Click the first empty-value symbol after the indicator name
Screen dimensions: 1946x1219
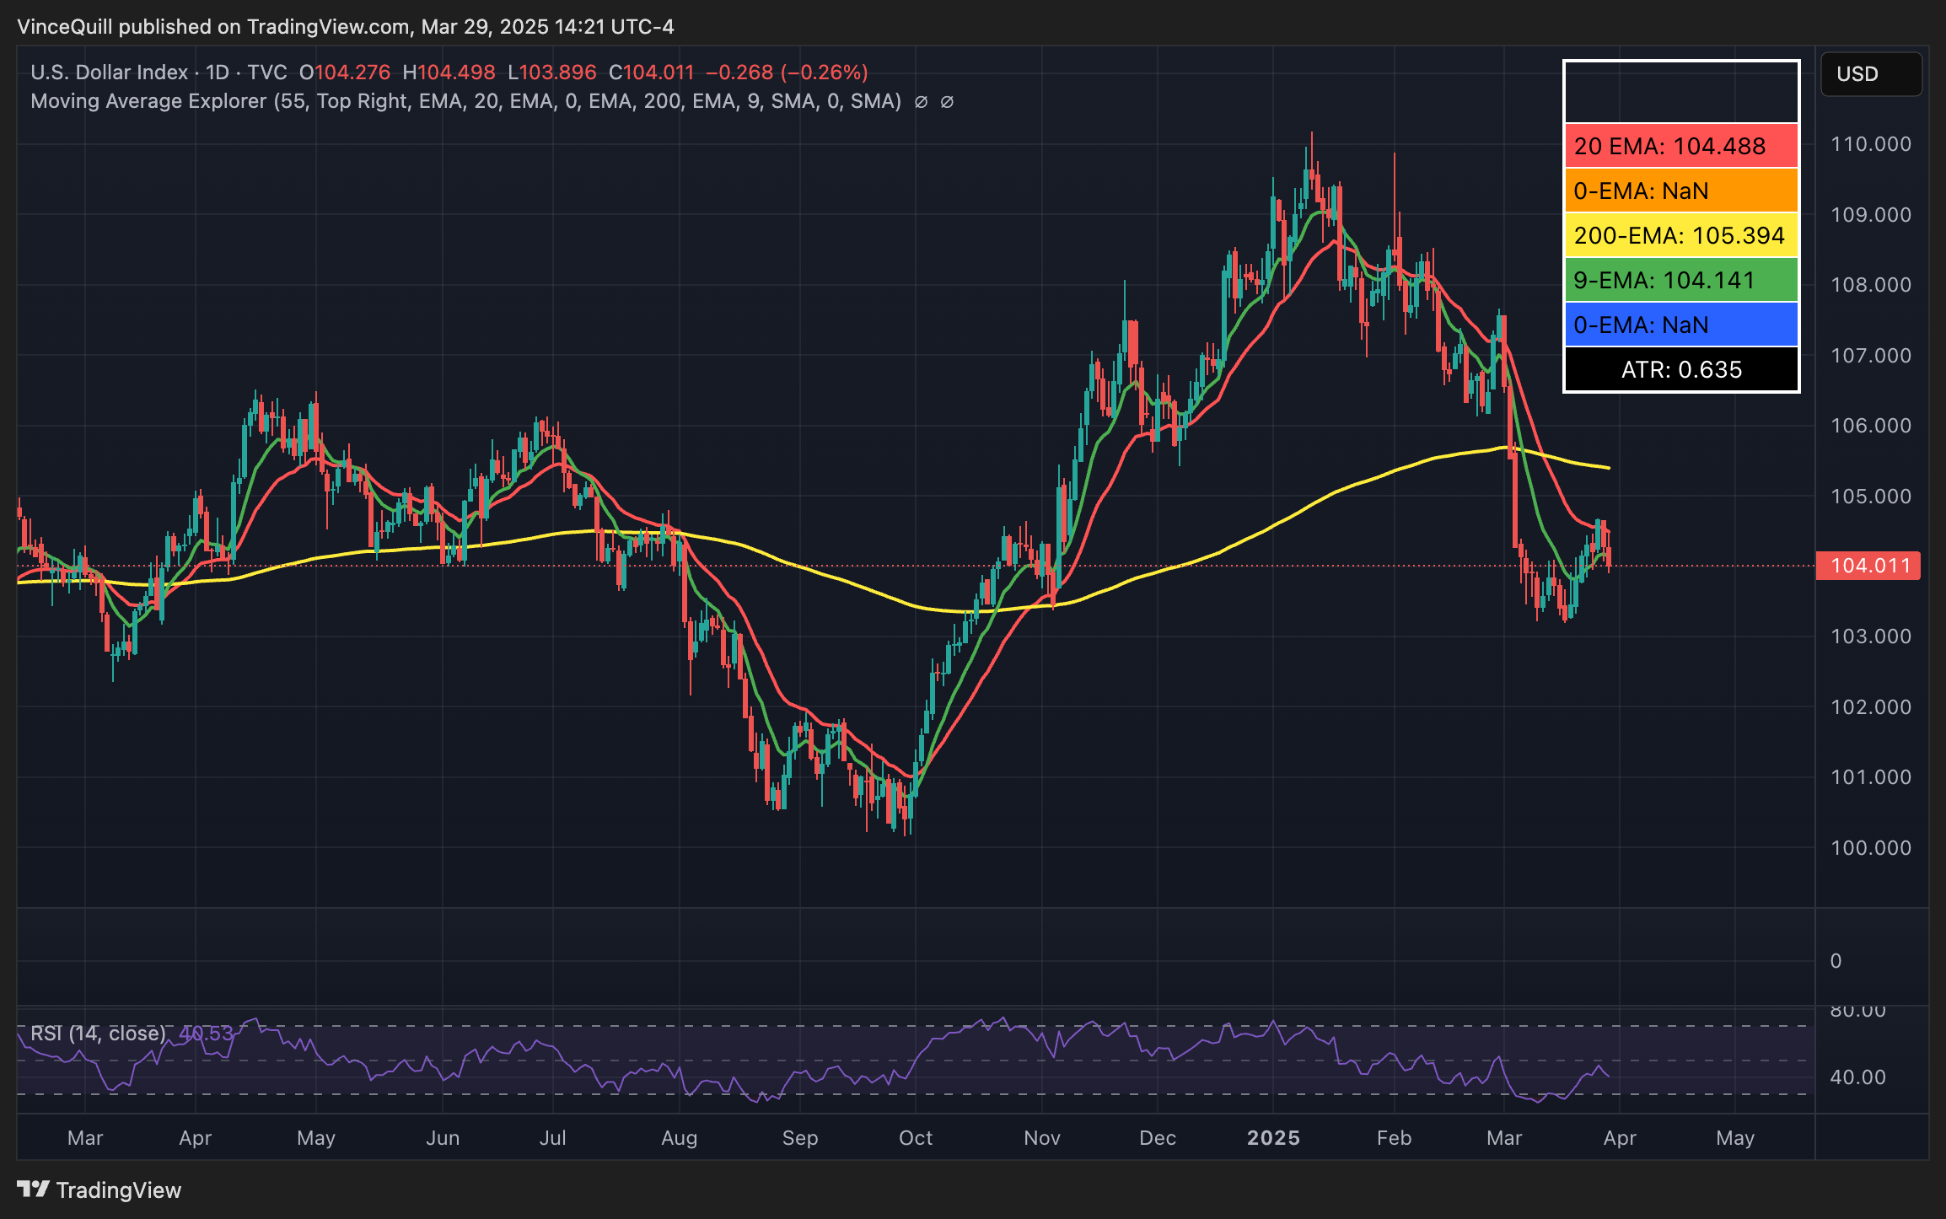(921, 102)
